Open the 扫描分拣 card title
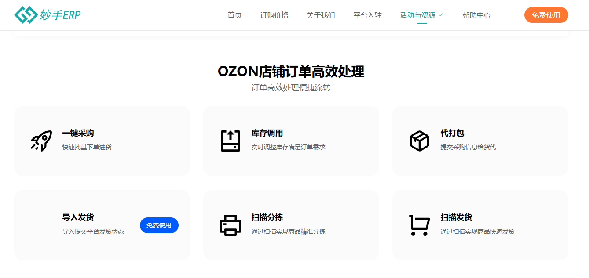 267,217
